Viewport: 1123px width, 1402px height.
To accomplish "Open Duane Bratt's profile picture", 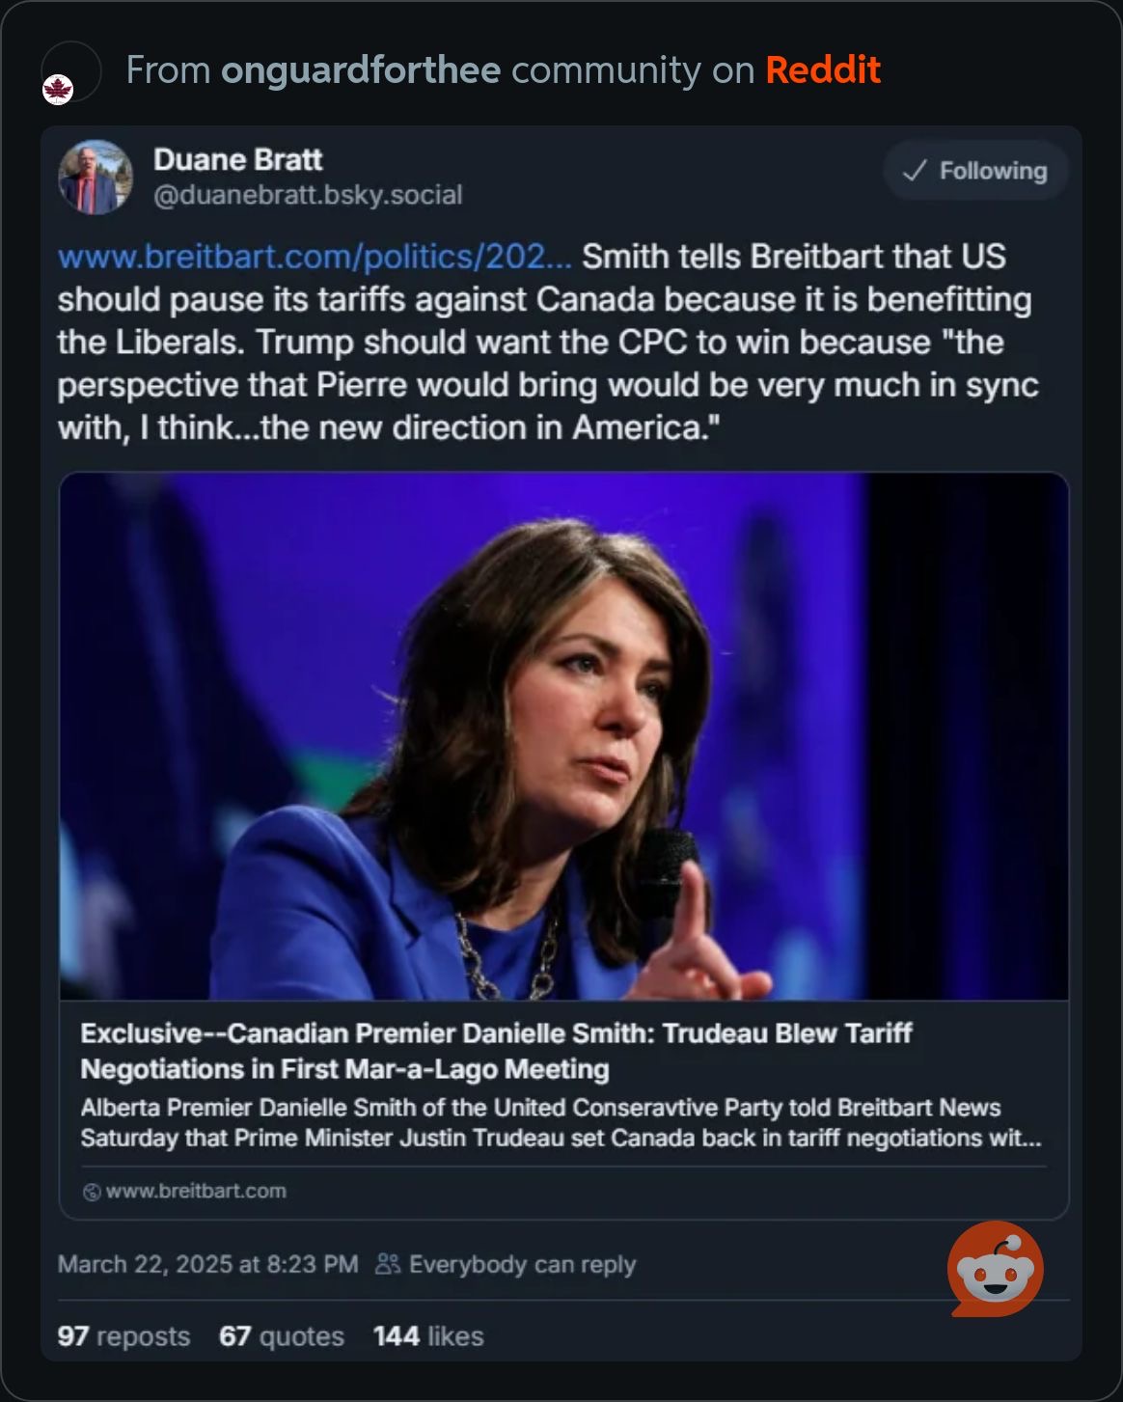I will coord(95,177).
